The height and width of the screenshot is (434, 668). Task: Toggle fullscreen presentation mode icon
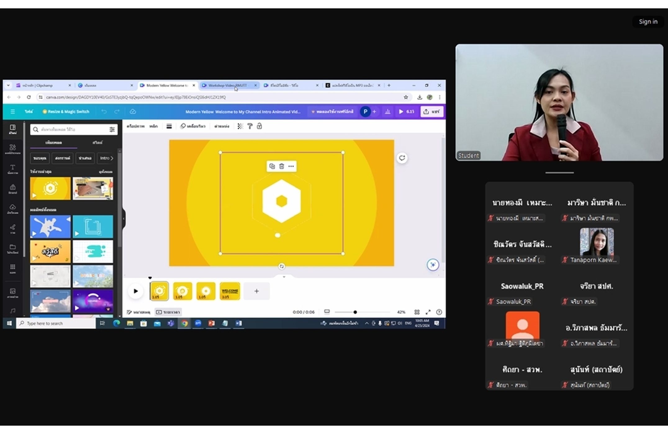point(428,312)
